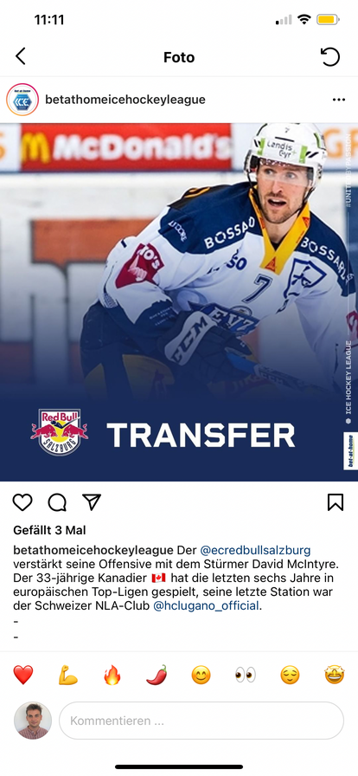Open @hclugano_official mention link
The width and height of the screenshot is (358, 776).
click(206, 605)
